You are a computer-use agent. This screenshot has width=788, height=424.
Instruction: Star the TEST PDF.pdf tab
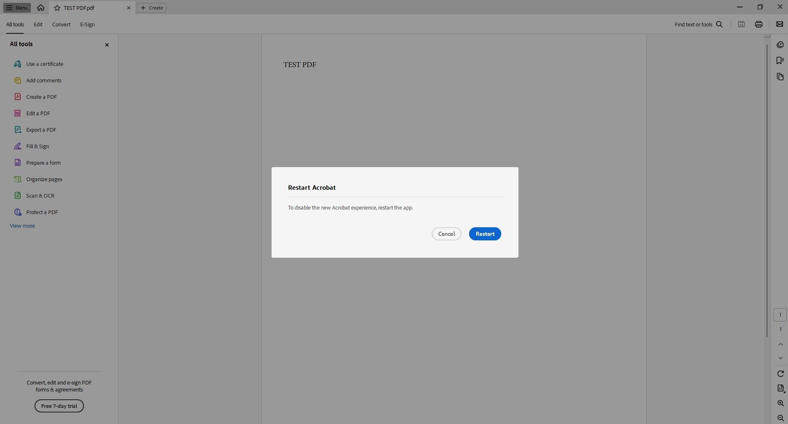click(x=57, y=8)
